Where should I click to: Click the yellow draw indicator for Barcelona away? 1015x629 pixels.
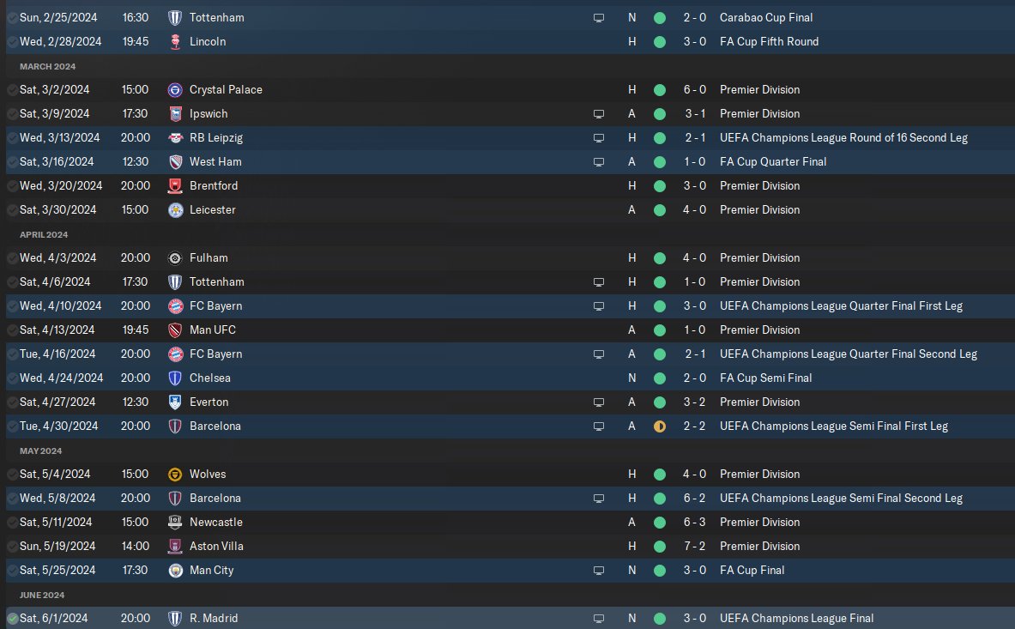(660, 426)
